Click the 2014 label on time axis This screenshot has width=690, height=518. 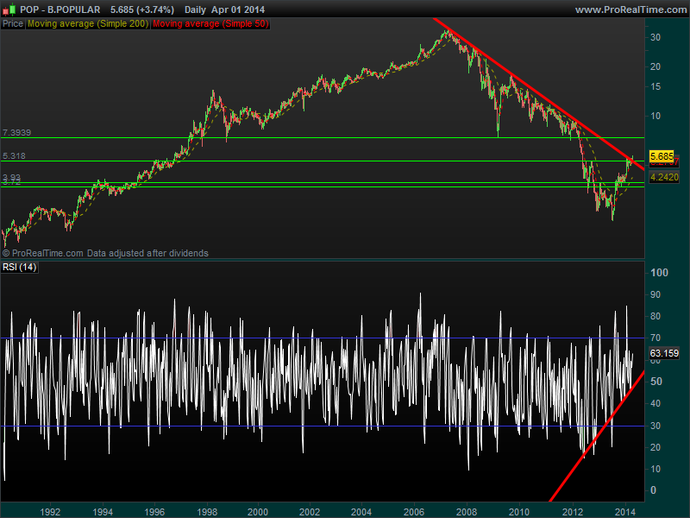click(624, 512)
